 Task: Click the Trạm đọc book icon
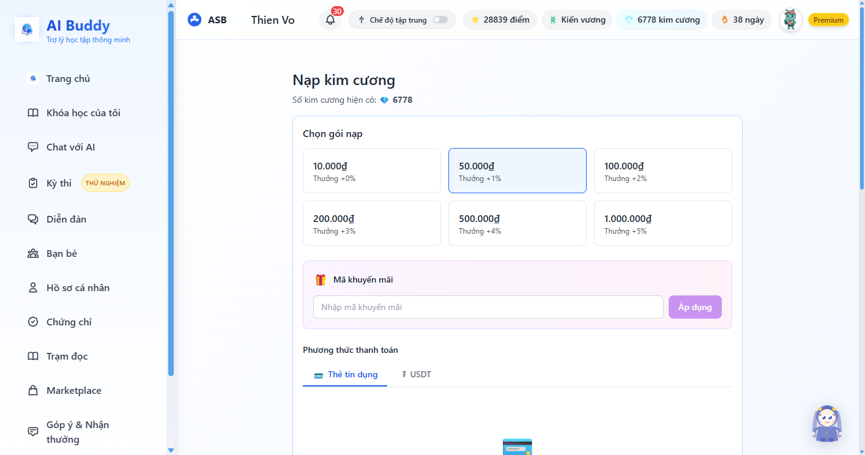point(33,356)
